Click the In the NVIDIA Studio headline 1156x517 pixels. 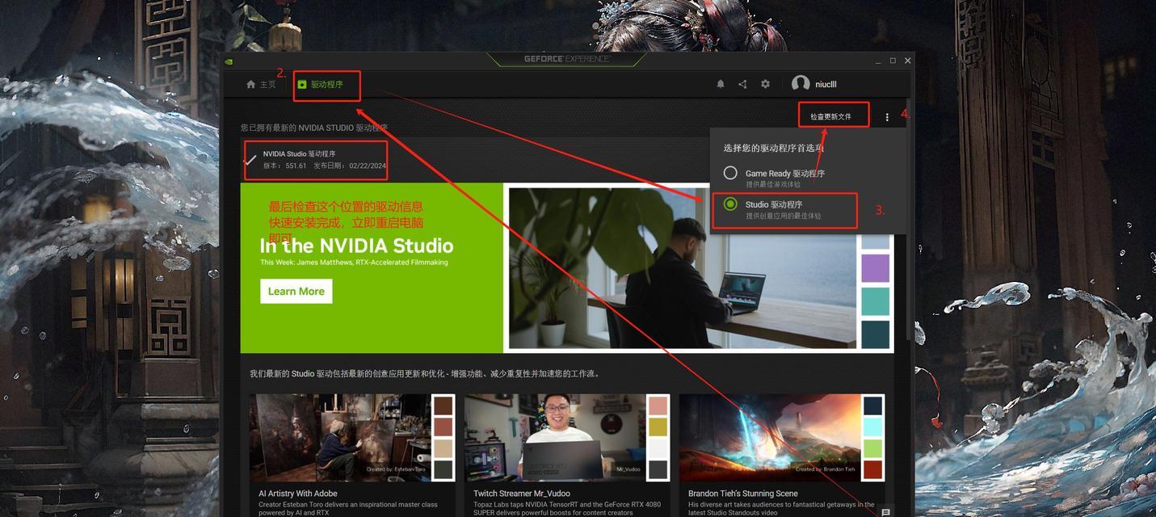tap(356, 246)
